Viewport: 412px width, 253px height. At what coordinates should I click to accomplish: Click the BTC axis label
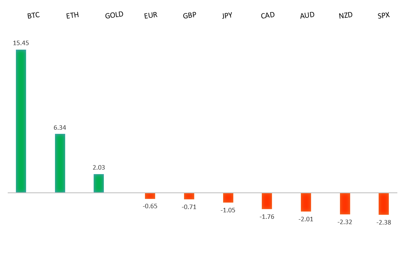coord(34,16)
